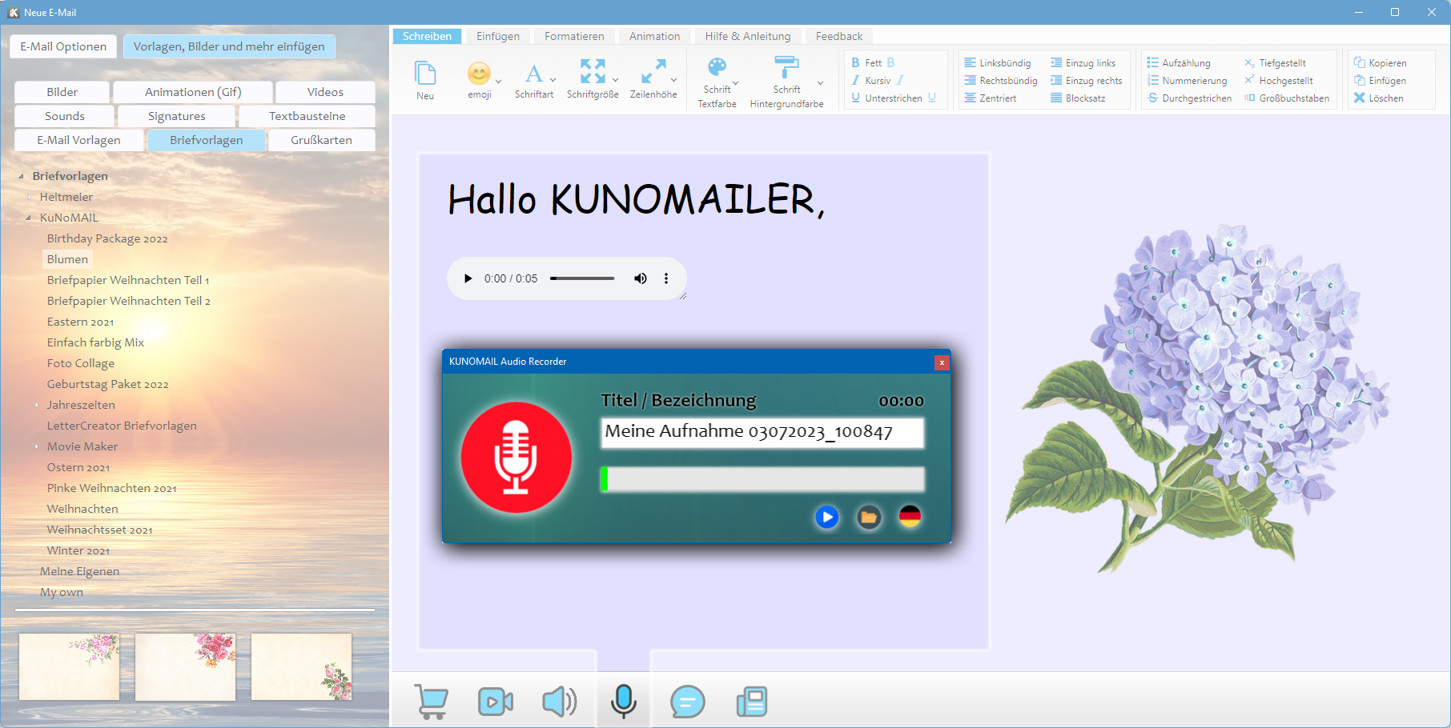Click the shopping cart icon
This screenshot has height=728, width=1451.
coord(432,702)
